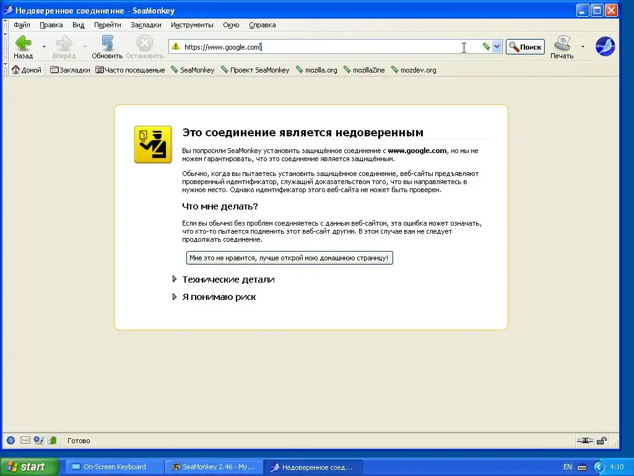The width and height of the screenshot is (634, 476).
Task: Click the SeaMonkey throbber logo
Action: point(606,46)
